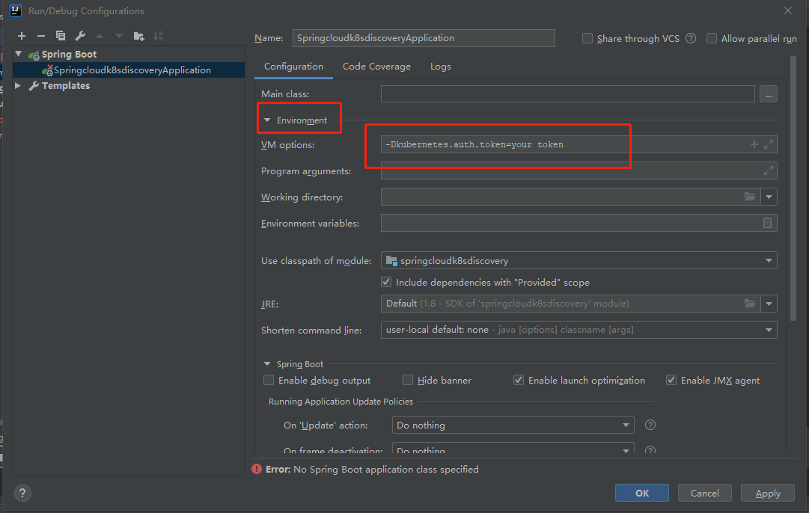Browse Working directory folder icon
The height and width of the screenshot is (513, 809).
(x=750, y=197)
